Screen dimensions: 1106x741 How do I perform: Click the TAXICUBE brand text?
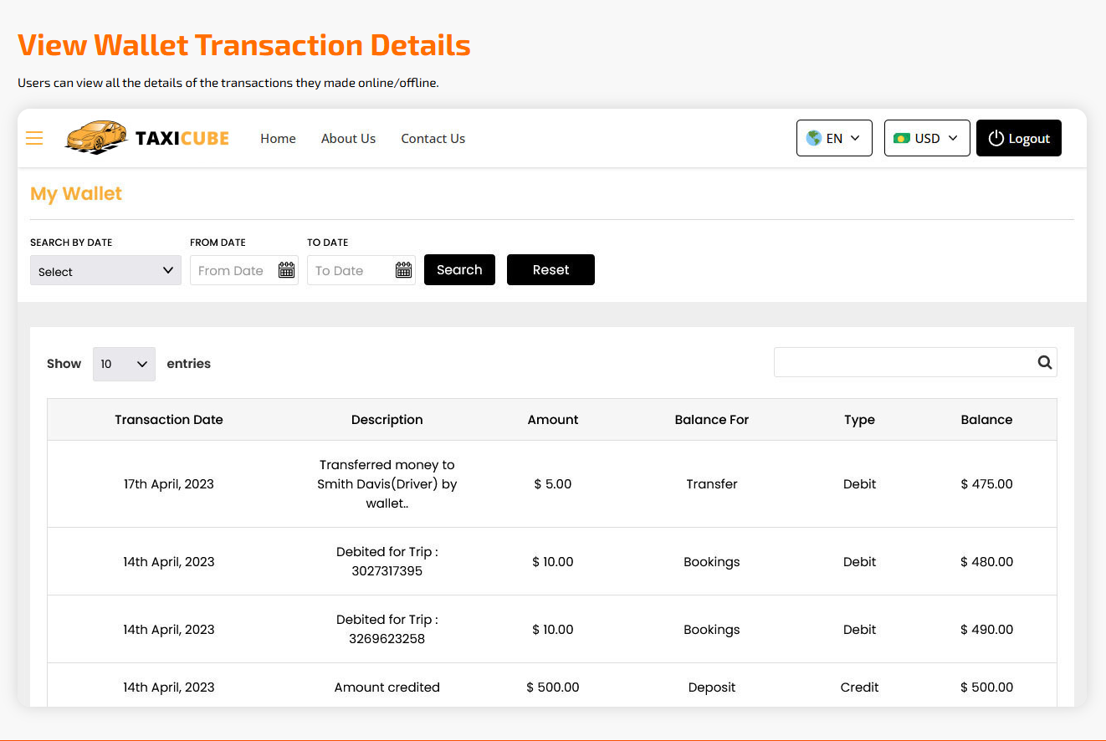pyautogui.click(x=182, y=138)
